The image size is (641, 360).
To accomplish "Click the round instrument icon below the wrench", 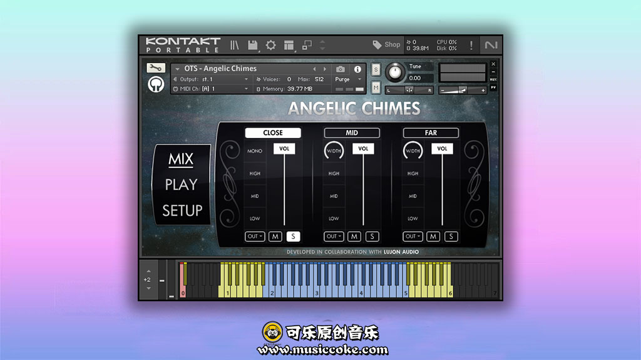I will [x=156, y=84].
